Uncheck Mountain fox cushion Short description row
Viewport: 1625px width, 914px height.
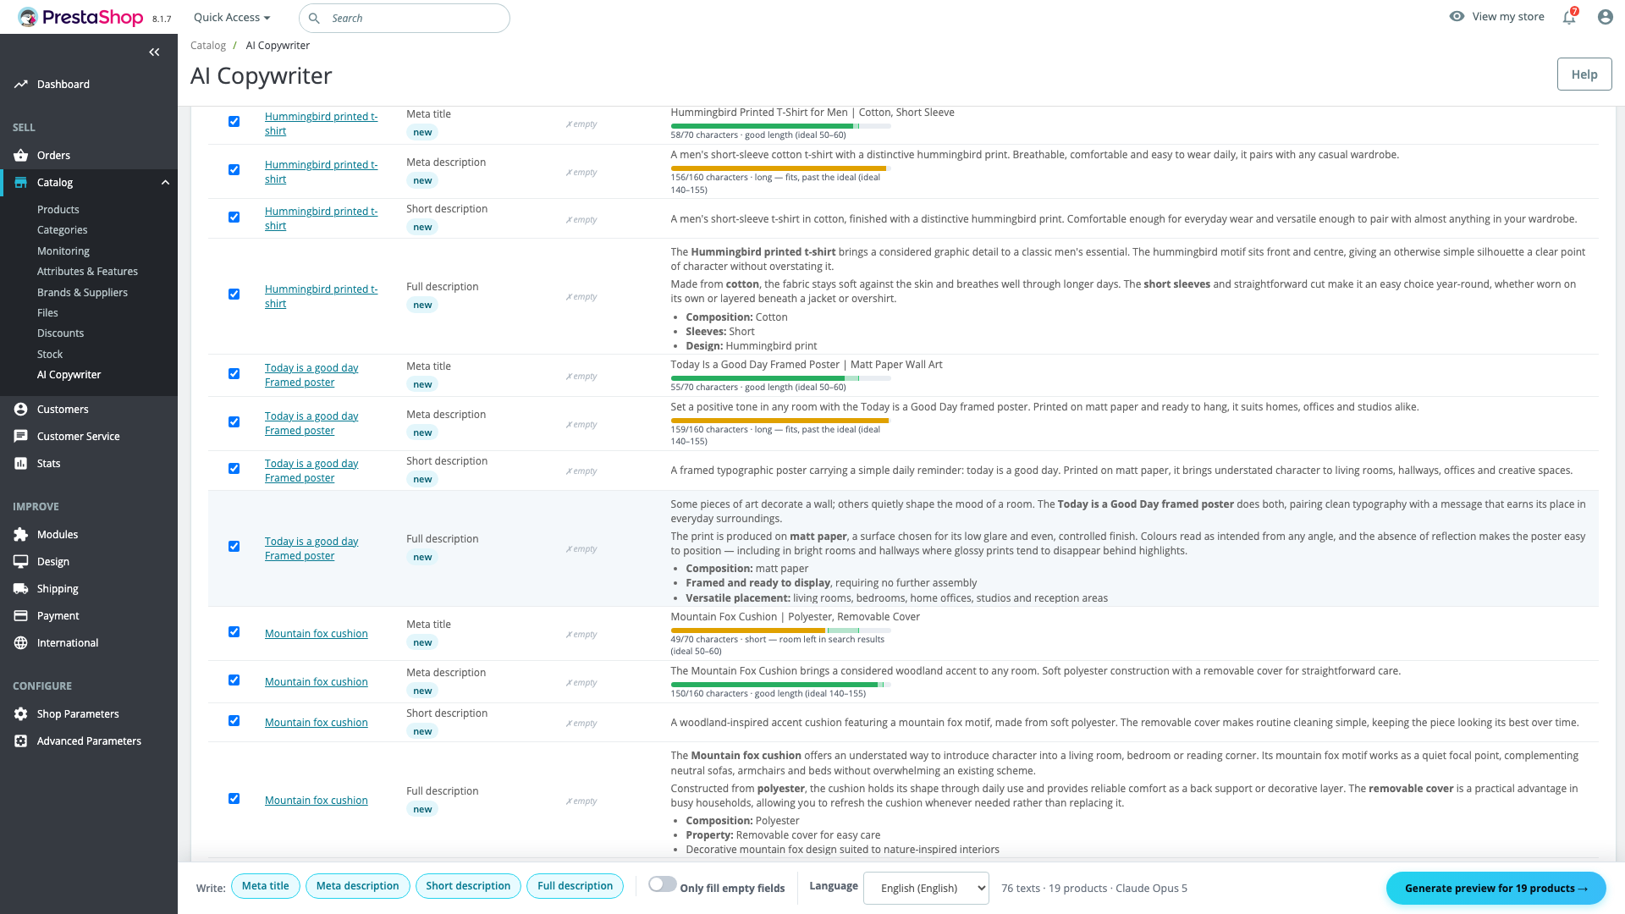click(x=234, y=721)
